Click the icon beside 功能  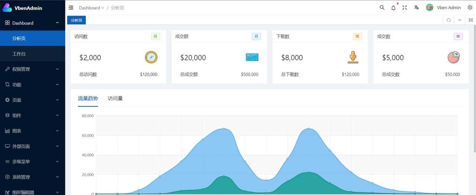(7, 84)
